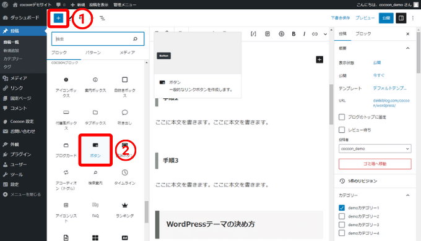Click cocoonデモサイト site name in admin bar

[32, 4]
